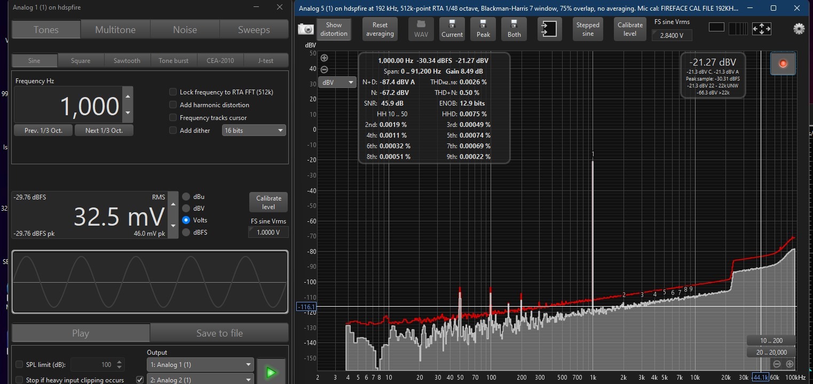Switch to the Noise tab
813x384 pixels.
[185, 30]
